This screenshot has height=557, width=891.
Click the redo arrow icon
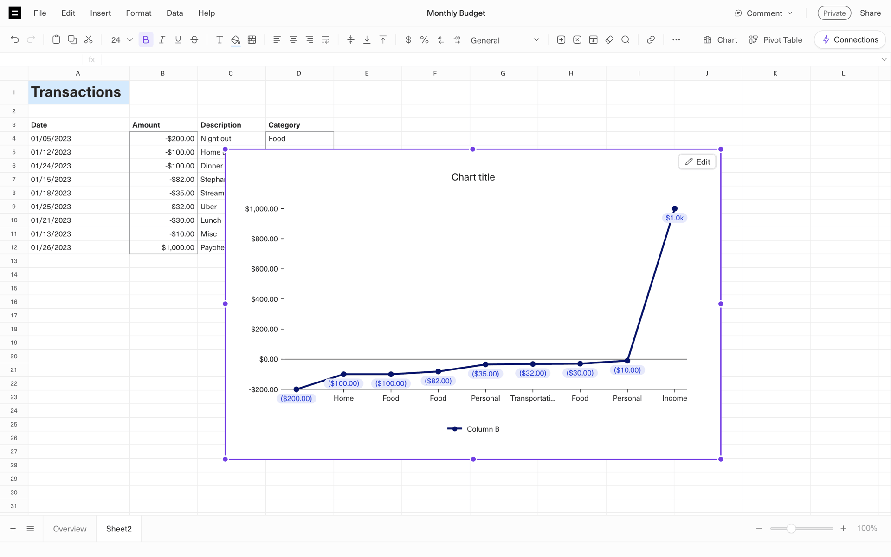coord(31,40)
